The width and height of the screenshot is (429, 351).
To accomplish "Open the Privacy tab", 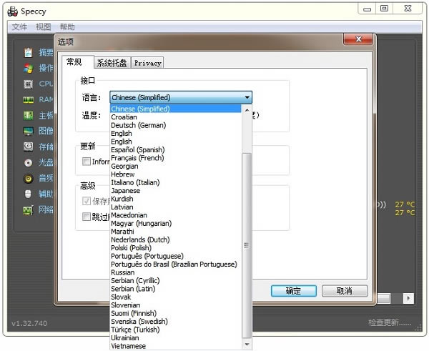I will pos(147,63).
